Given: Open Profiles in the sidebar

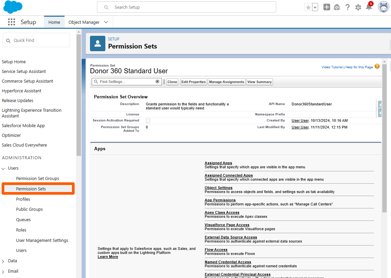Looking at the screenshot, I should click(23, 199).
